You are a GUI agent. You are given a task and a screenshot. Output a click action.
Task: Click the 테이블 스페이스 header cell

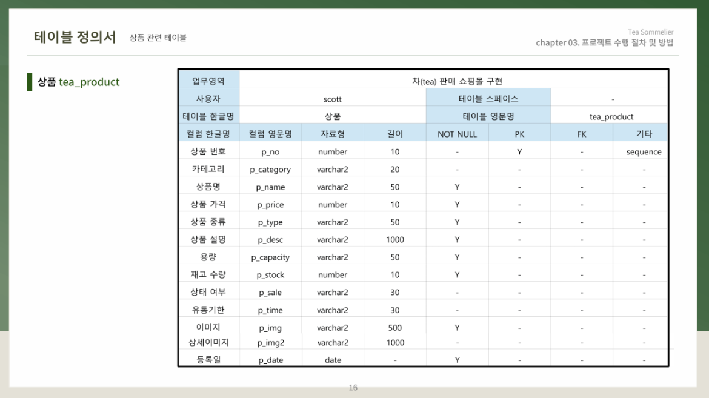point(488,99)
